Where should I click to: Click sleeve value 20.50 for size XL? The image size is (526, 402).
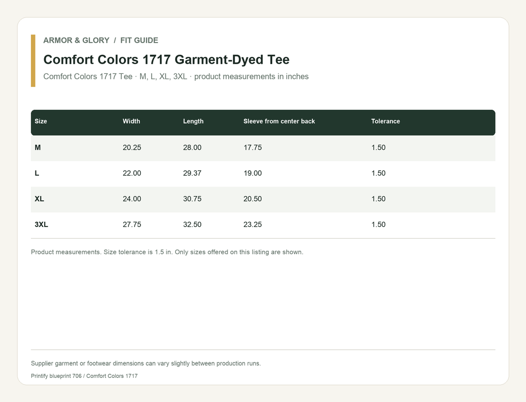253,199
